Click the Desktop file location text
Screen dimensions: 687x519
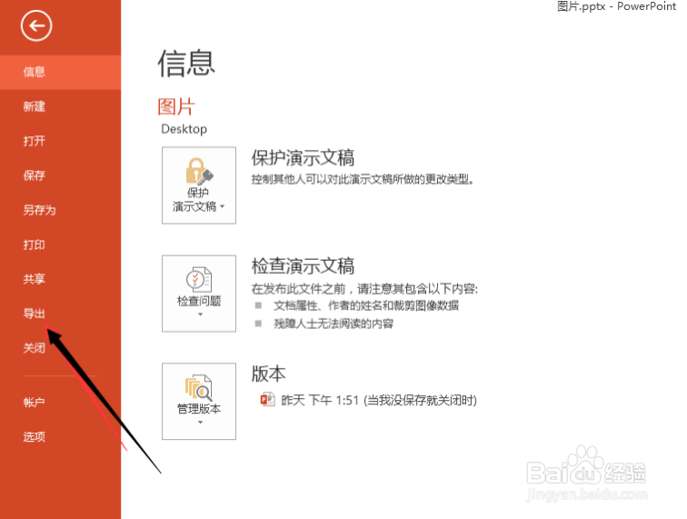coord(184,129)
